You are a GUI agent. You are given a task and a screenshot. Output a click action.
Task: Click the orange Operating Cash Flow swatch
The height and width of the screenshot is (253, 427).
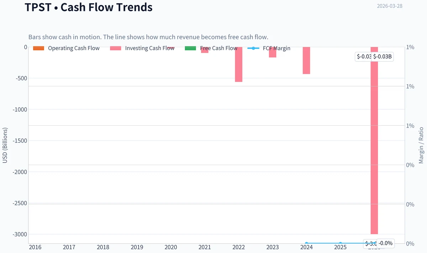click(x=38, y=48)
